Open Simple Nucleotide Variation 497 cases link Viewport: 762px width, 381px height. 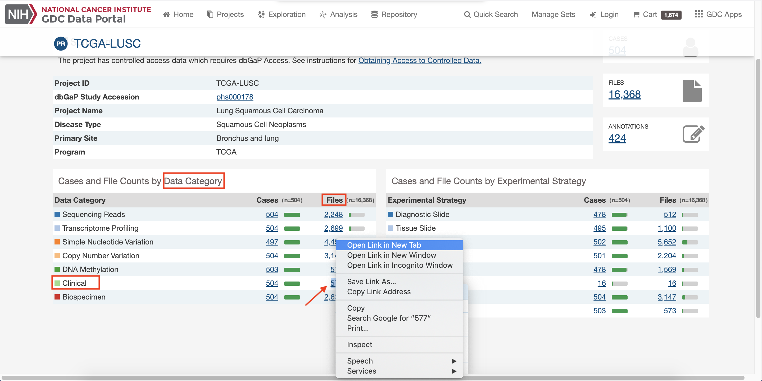click(x=272, y=242)
